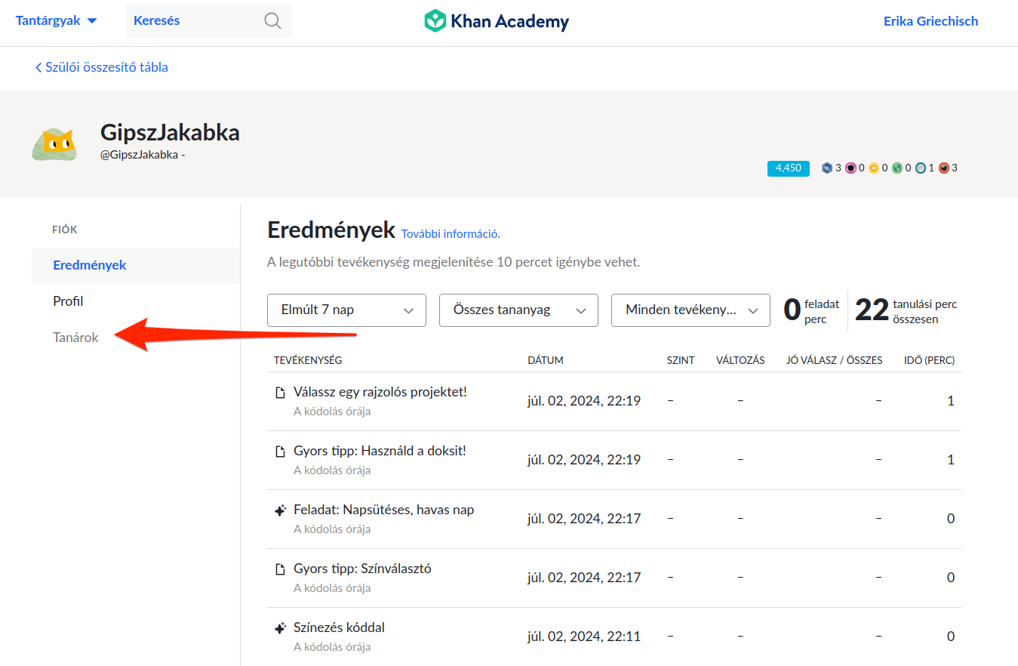Click the blue hexagon challenge patch badge
1018x666 pixels.
click(827, 168)
